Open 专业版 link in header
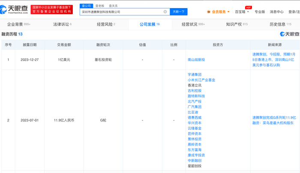The width and height of the screenshot is (300, 173). coord(260,12)
